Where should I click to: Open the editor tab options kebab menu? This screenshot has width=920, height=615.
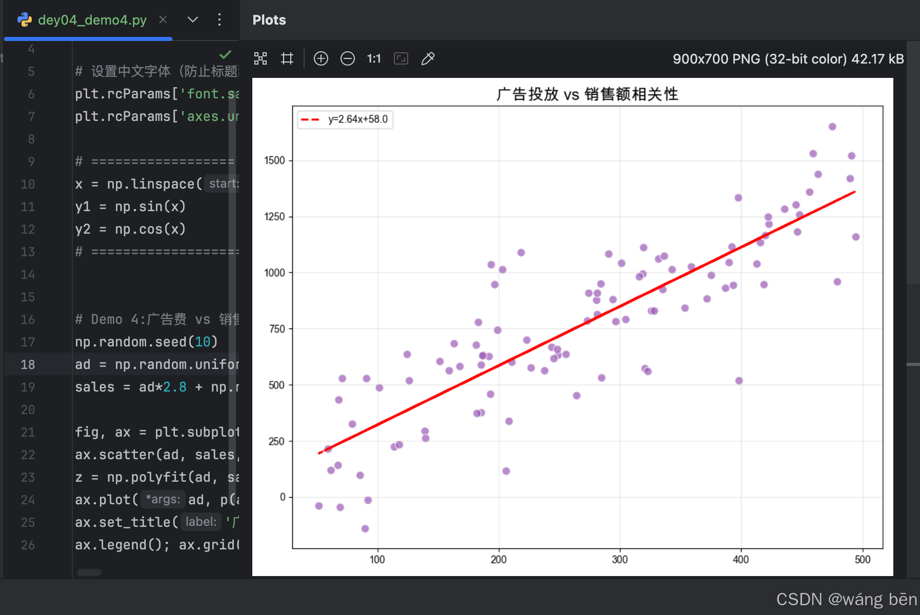pos(219,19)
